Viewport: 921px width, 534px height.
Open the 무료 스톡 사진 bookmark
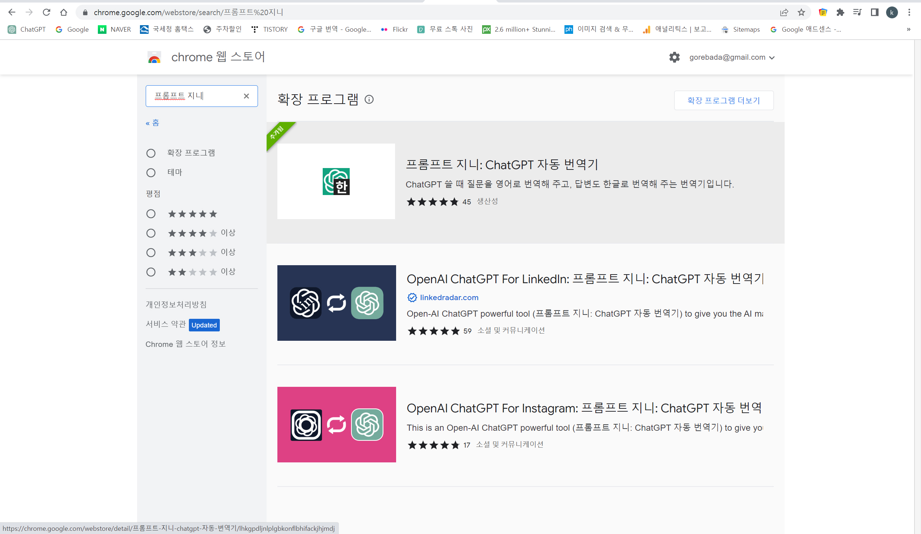[445, 29]
